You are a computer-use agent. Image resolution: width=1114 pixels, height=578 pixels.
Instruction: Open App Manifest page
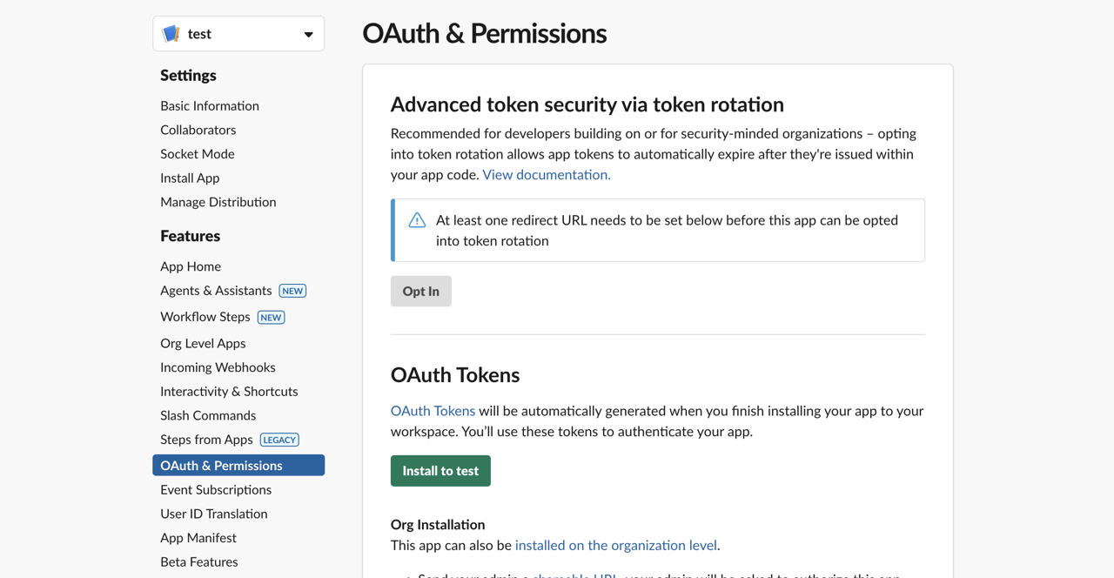198,538
